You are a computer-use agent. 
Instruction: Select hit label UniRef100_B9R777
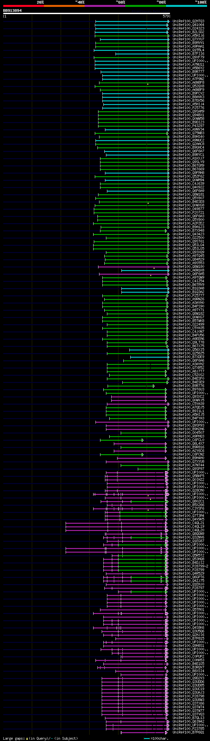pos(188,72)
